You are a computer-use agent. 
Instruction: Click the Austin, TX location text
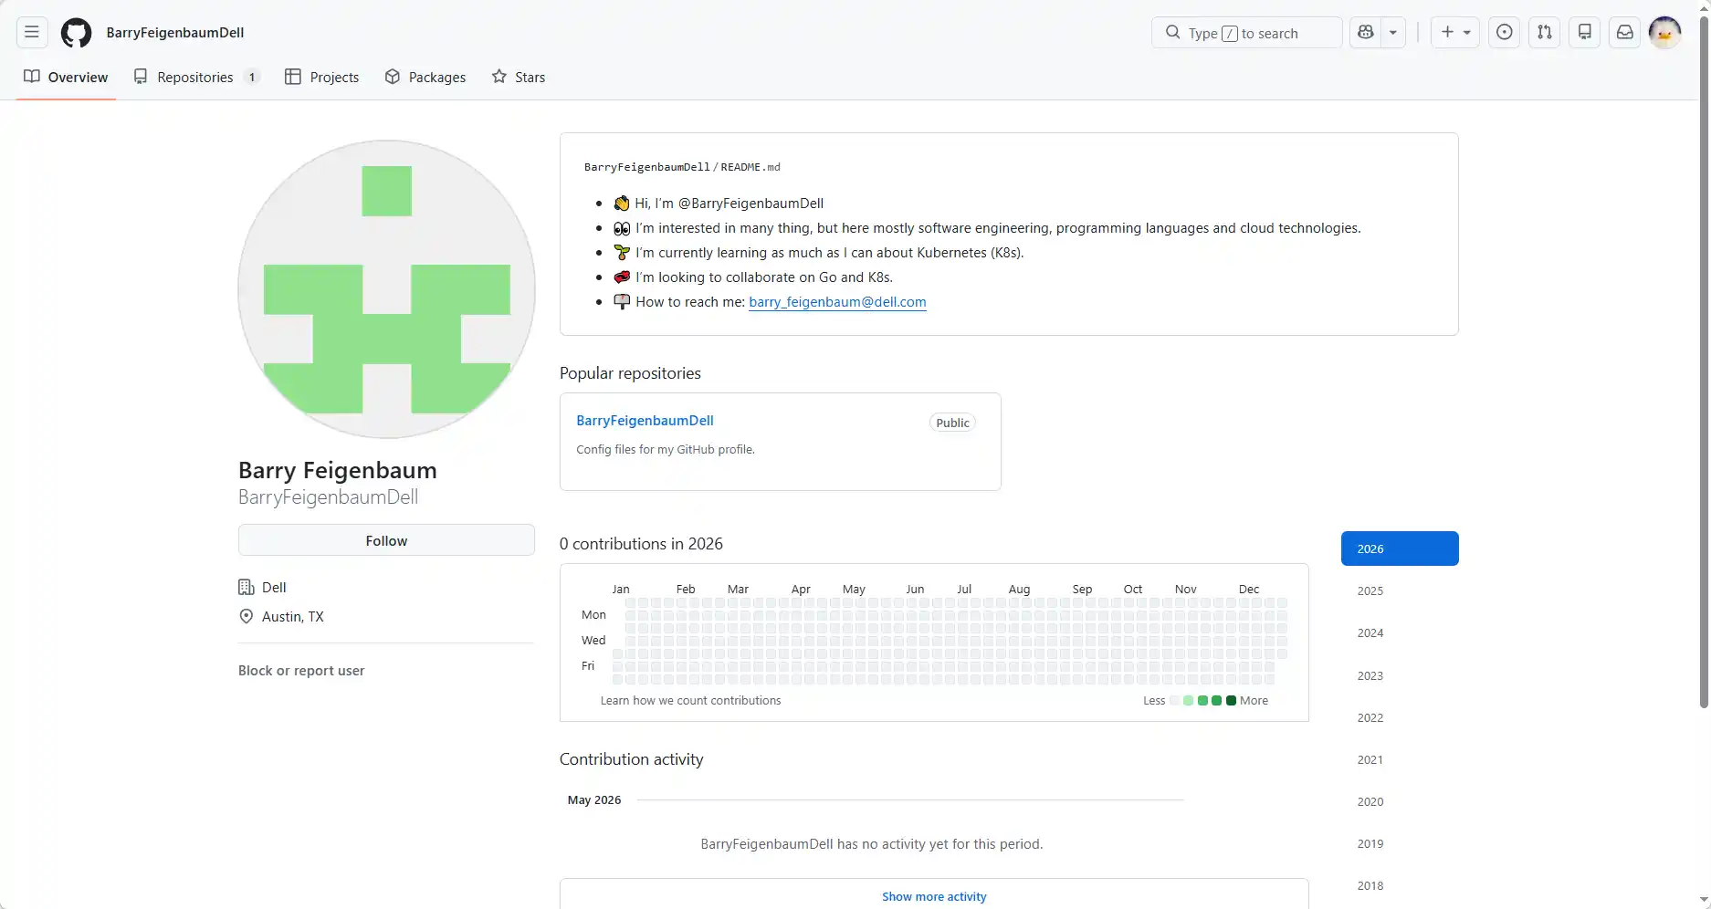coord(293,617)
